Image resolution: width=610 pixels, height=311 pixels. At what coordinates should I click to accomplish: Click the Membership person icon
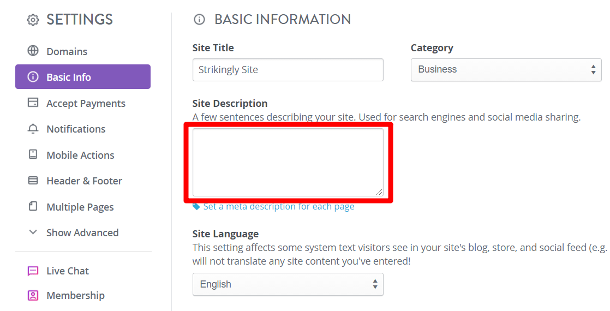tap(33, 295)
